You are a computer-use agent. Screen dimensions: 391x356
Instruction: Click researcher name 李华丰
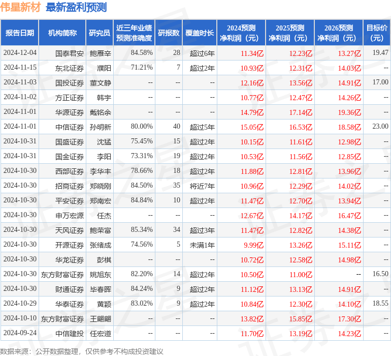pyautogui.click(x=100, y=171)
